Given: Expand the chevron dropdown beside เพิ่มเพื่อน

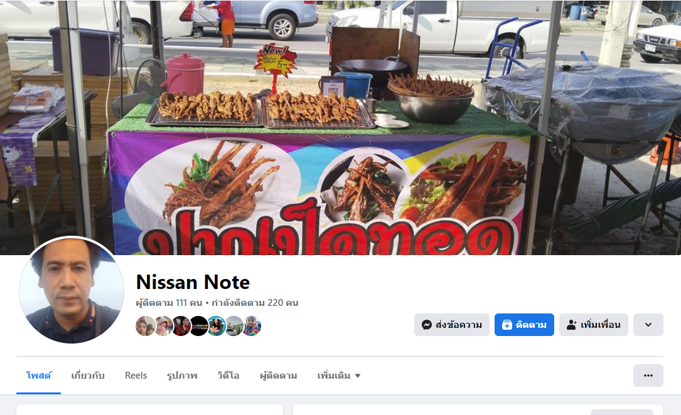Looking at the screenshot, I should point(648,325).
